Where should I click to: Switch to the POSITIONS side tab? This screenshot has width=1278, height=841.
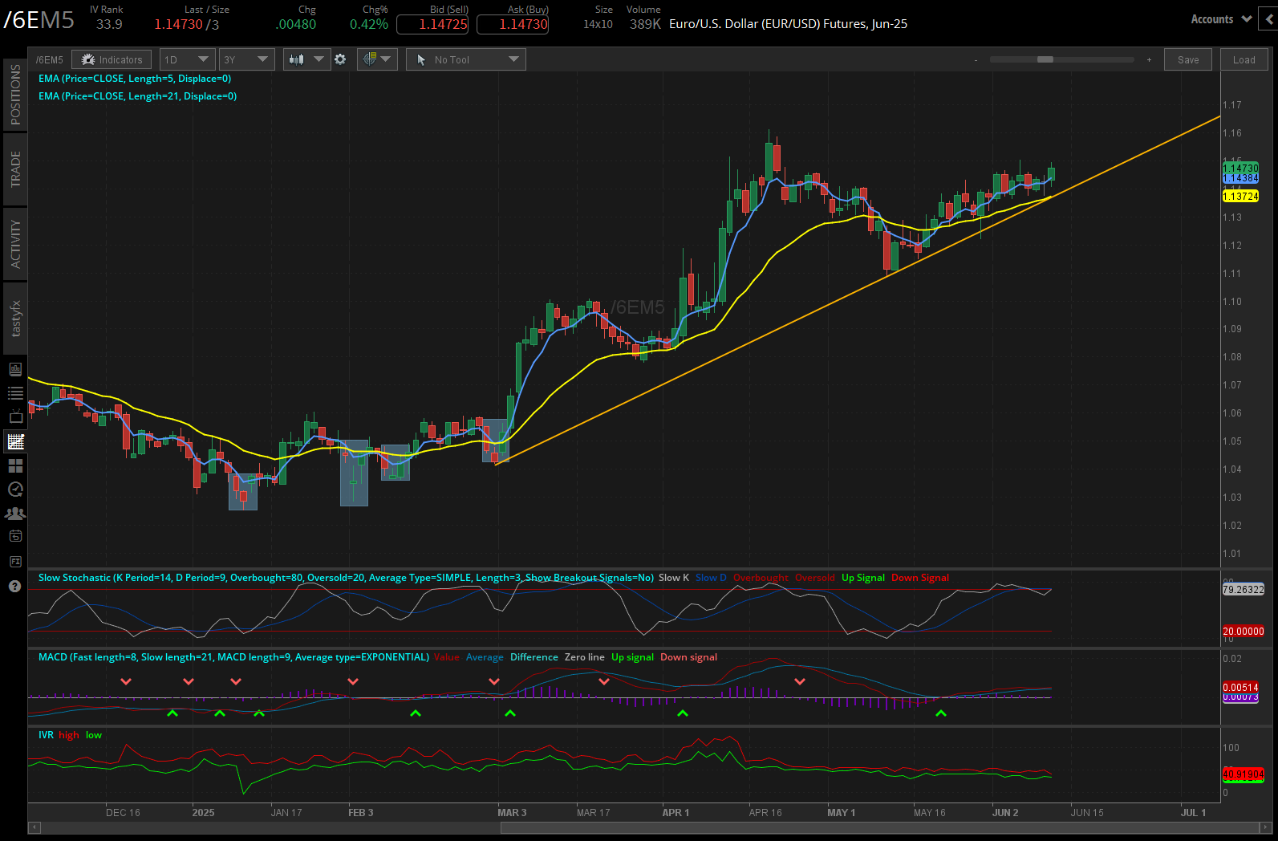(15, 95)
